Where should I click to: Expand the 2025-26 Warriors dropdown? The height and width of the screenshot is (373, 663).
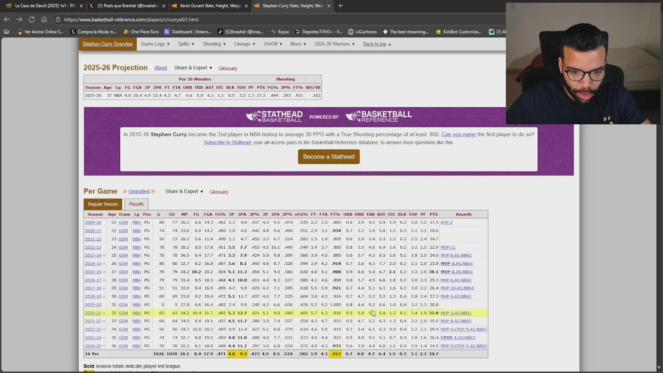click(x=335, y=44)
